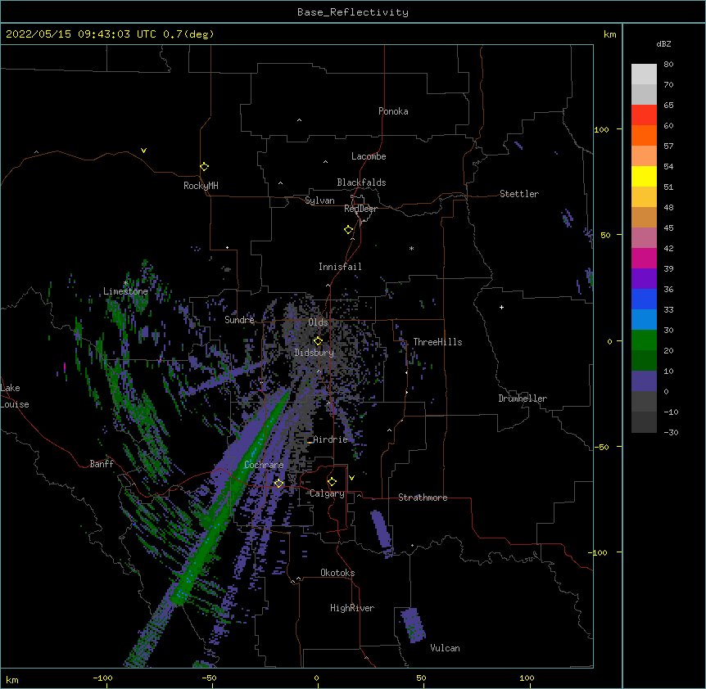706x689 pixels.
Task: Pick the orange 57-60 dBZ legend swatch
Action: [x=644, y=135]
